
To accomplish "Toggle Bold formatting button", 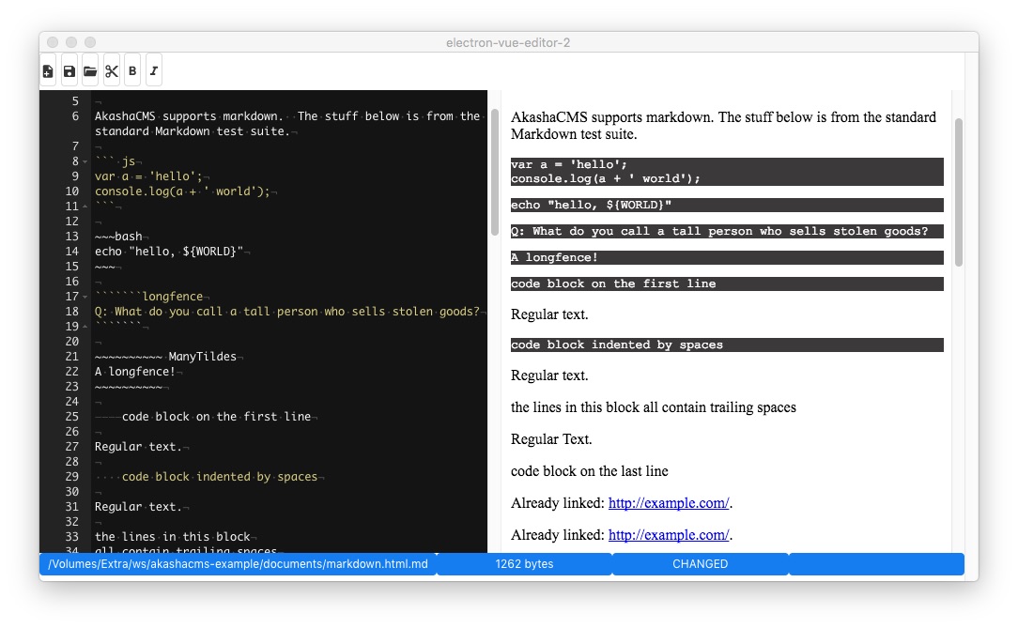I will pos(132,70).
